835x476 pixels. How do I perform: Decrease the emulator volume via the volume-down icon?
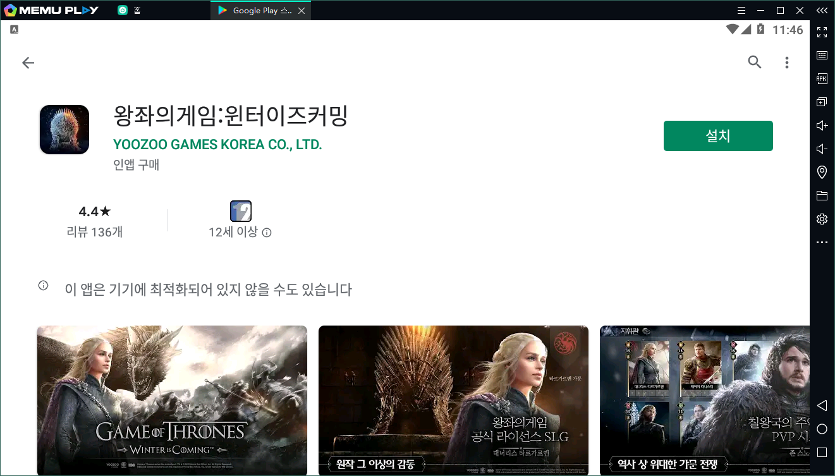pyautogui.click(x=822, y=149)
